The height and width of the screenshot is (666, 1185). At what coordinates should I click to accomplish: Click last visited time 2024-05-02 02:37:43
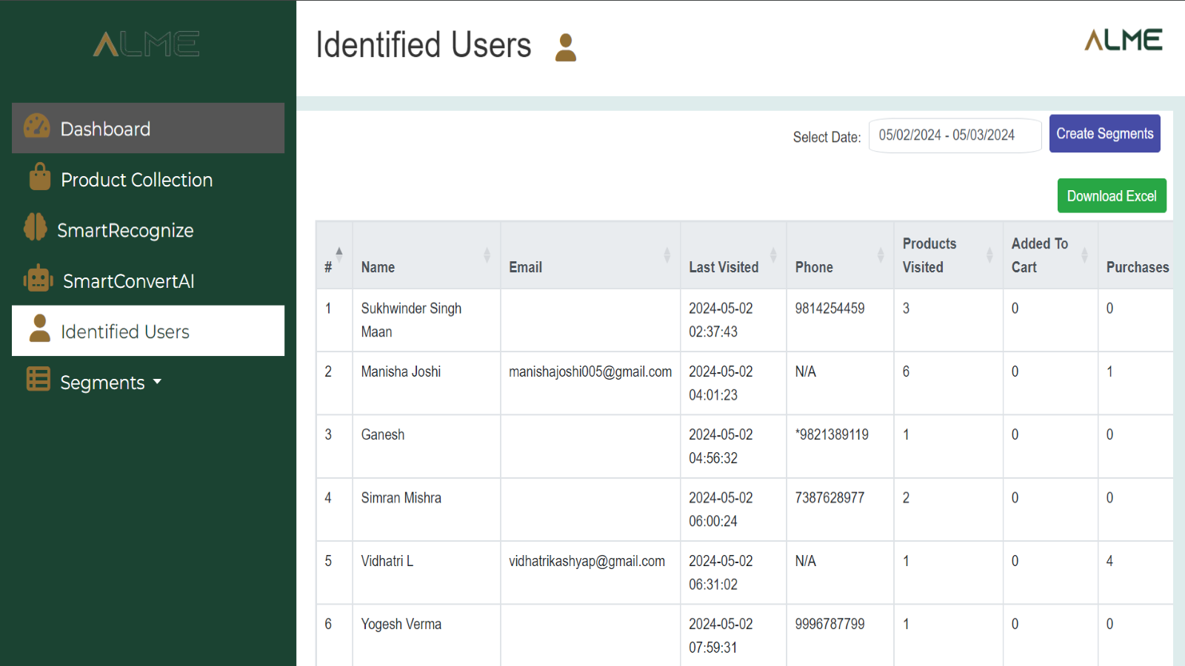pos(721,320)
